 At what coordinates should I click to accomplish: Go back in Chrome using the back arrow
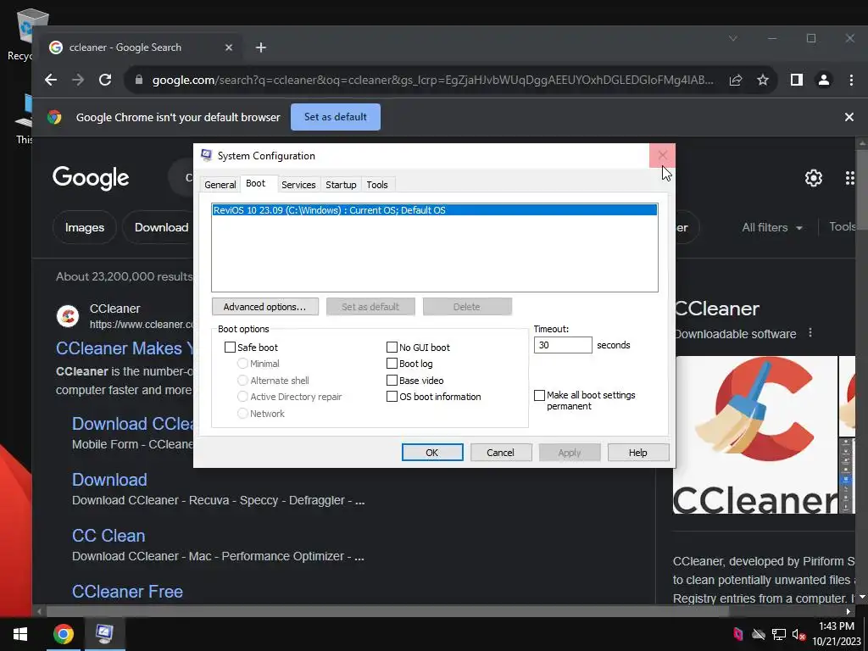pos(51,80)
